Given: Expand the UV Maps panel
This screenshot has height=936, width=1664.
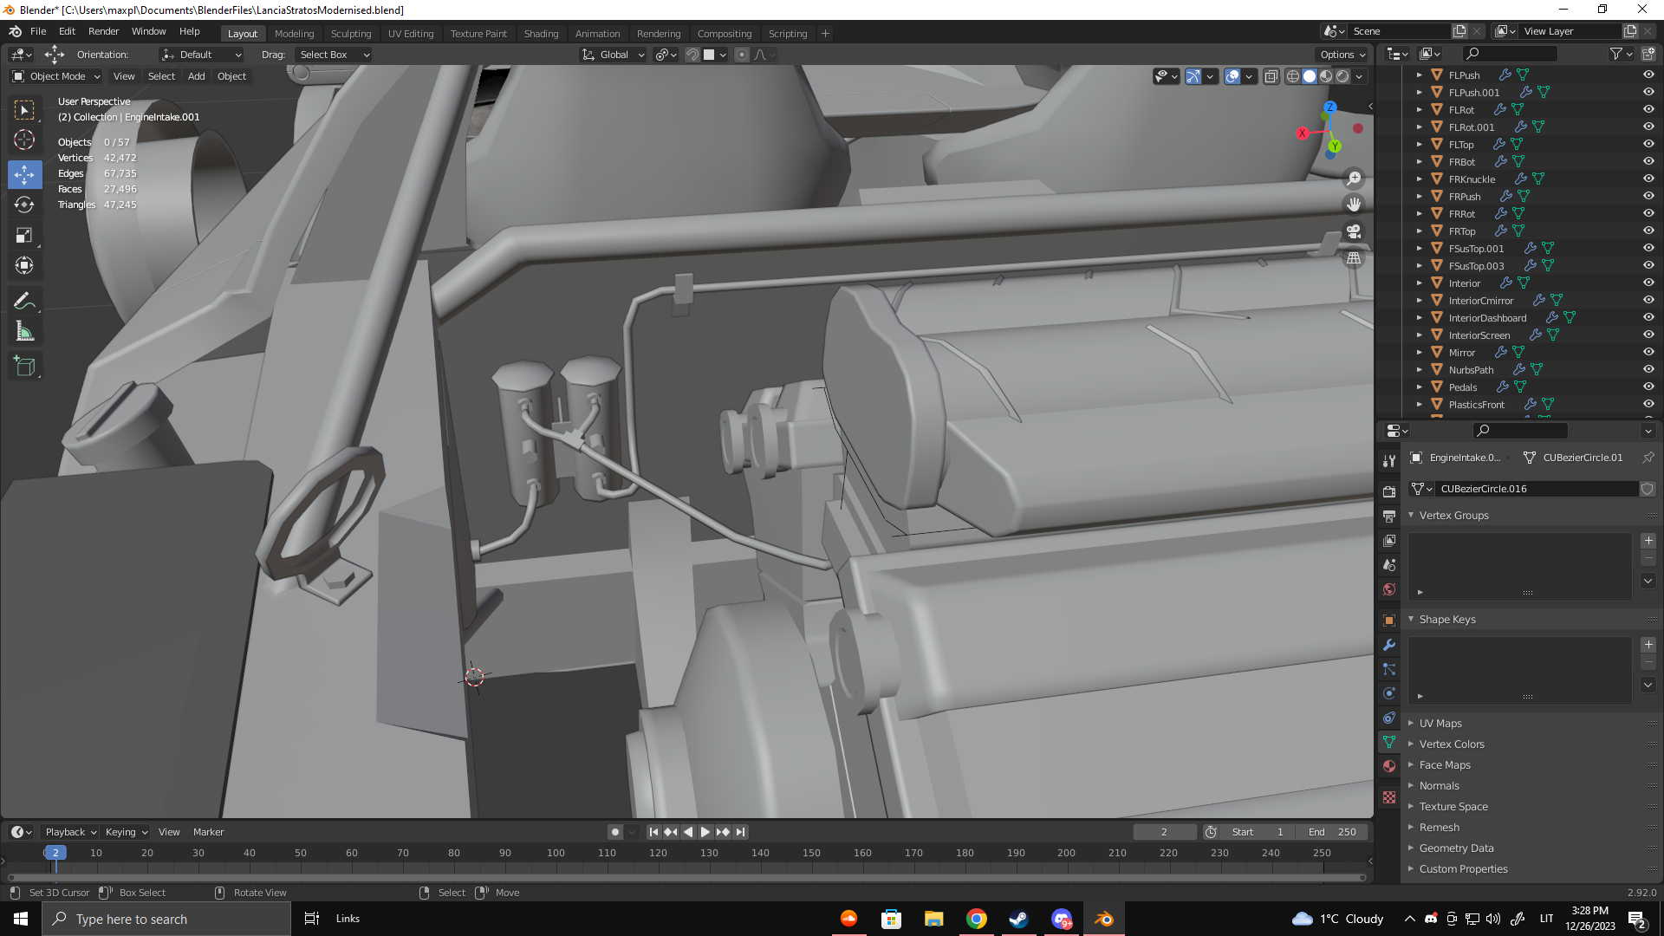Looking at the screenshot, I should point(1440,723).
